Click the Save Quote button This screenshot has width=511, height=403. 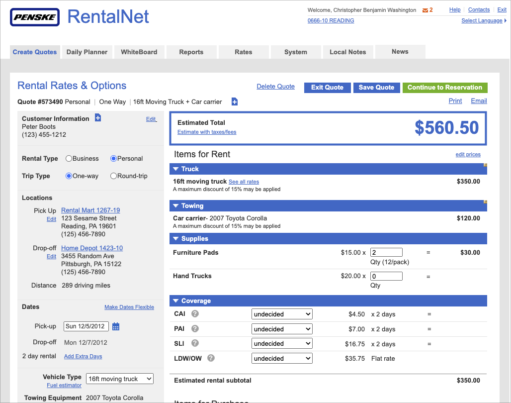tap(377, 88)
